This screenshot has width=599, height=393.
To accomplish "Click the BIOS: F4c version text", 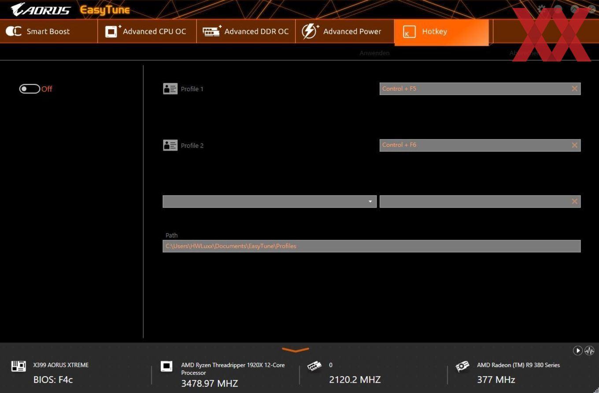I will coord(53,379).
